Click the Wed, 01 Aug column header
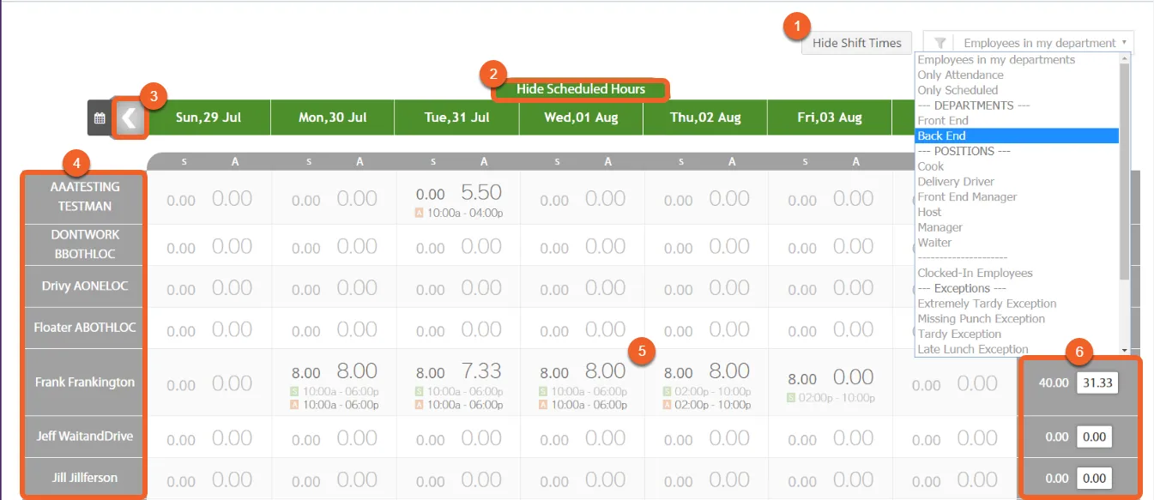 click(581, 117)
